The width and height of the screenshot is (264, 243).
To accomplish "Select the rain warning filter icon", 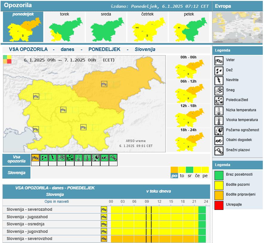I will click(x=44, y=158).
